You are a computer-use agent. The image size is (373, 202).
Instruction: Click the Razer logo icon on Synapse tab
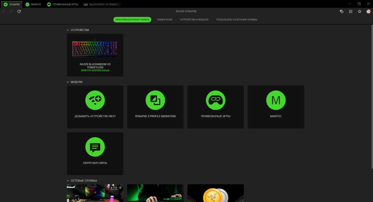click(6, 4)
